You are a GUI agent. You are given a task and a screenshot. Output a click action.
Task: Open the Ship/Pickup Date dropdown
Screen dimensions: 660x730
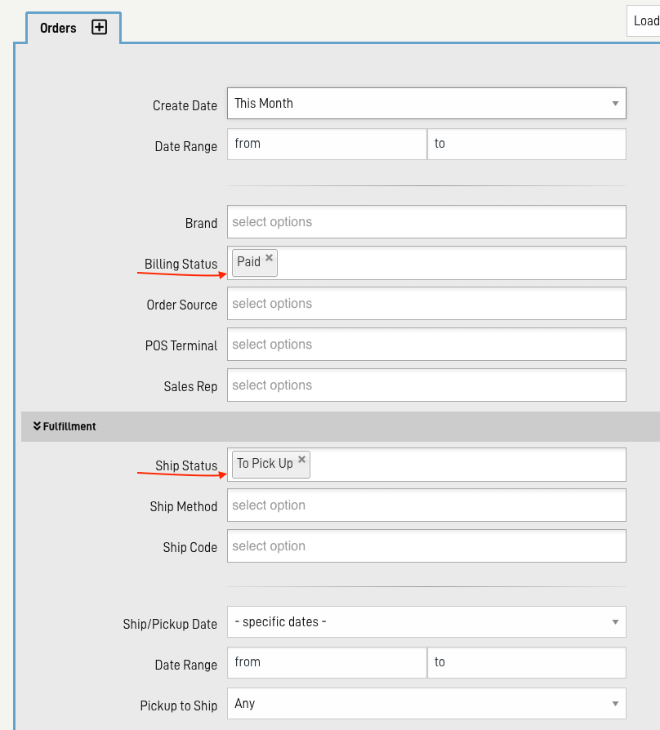[426, 622]
